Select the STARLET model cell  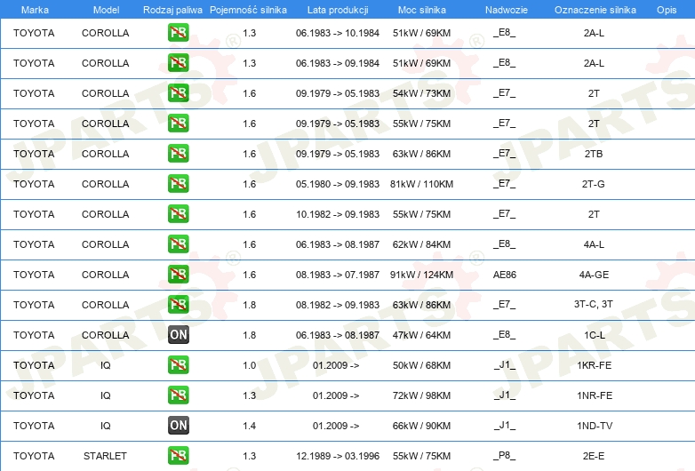105,456
